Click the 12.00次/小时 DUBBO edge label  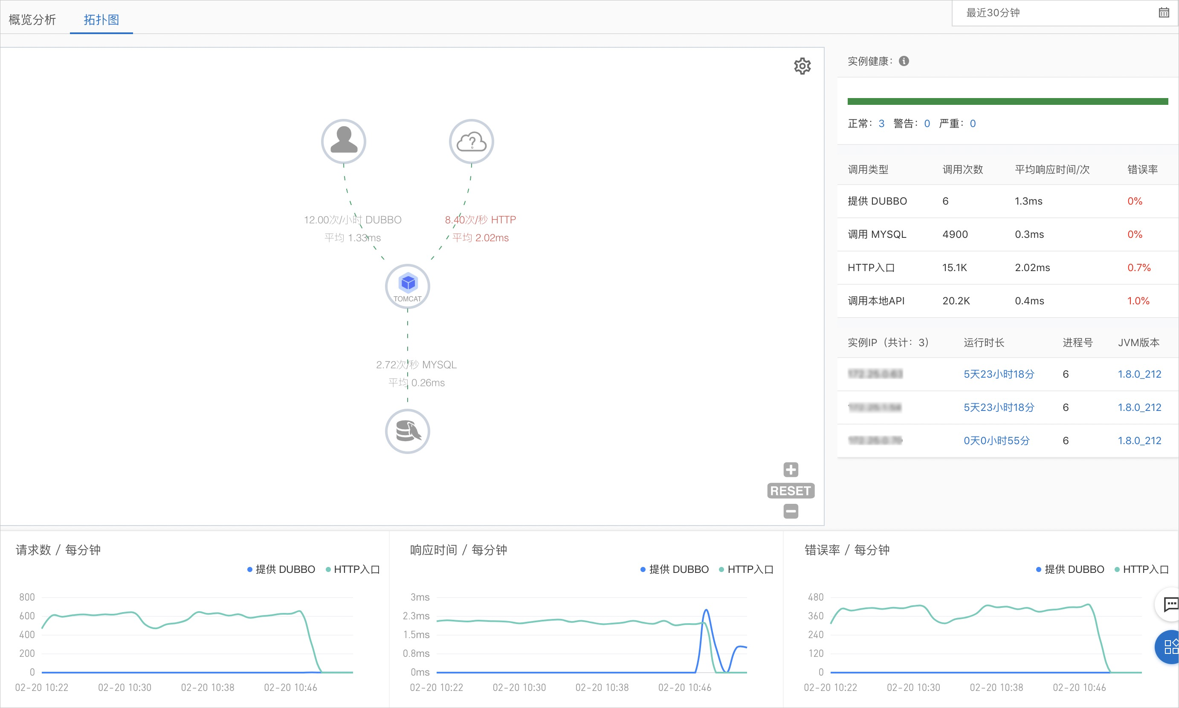[353, 220]
